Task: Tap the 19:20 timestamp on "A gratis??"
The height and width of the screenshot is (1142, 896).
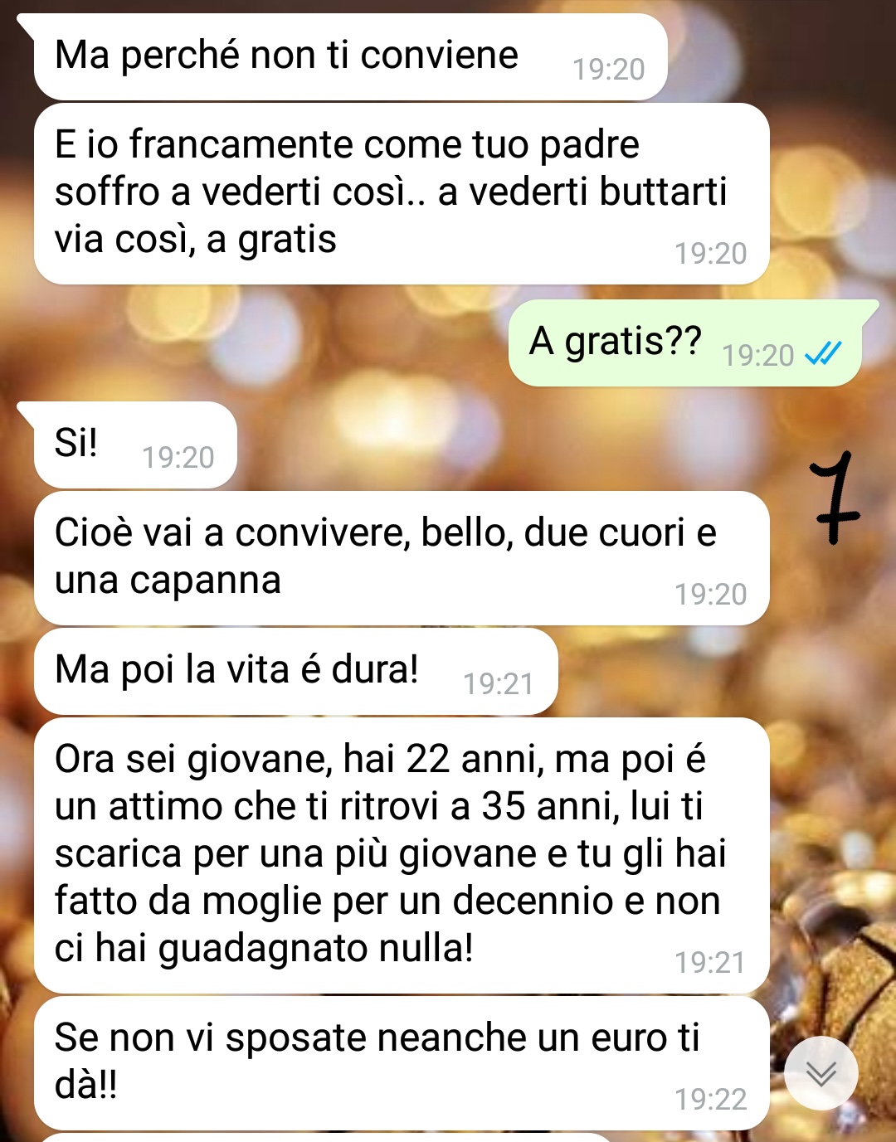Action: click(x=758, y=355)
